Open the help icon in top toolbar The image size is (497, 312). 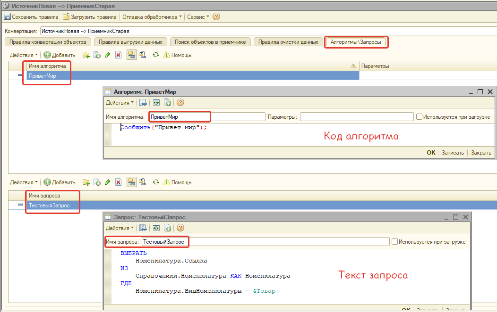[x=216, y=17]
